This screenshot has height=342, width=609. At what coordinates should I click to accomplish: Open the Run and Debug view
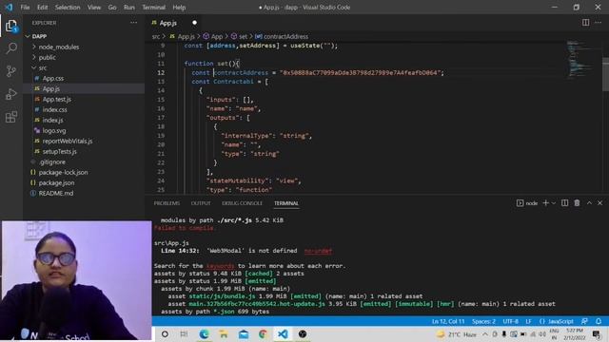[11, 94]
